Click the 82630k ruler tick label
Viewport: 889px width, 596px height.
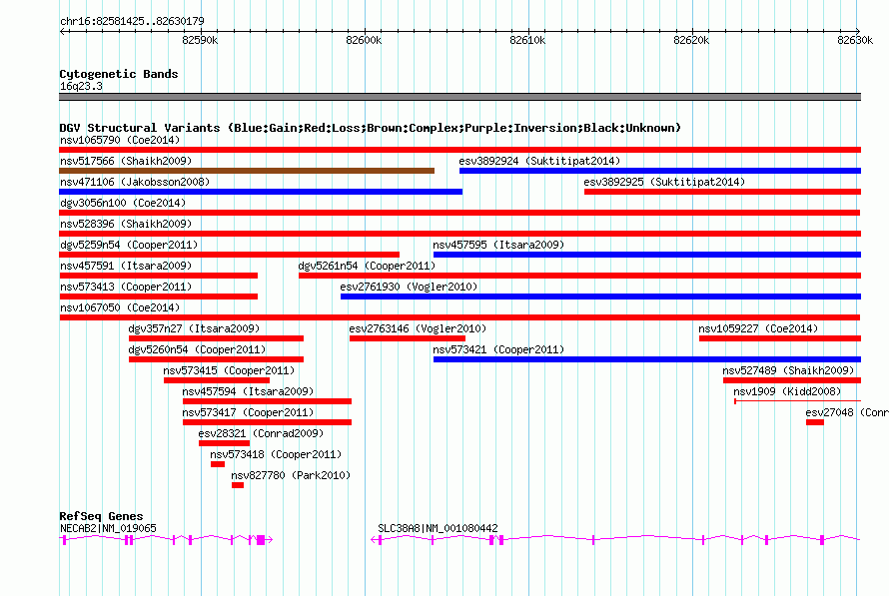(855, 41)
